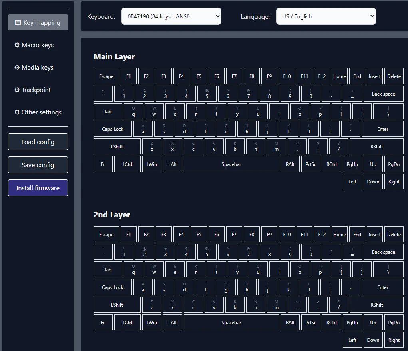Select Delete key in Main Layer
408x351 pixels.
[x=394, y=76]
